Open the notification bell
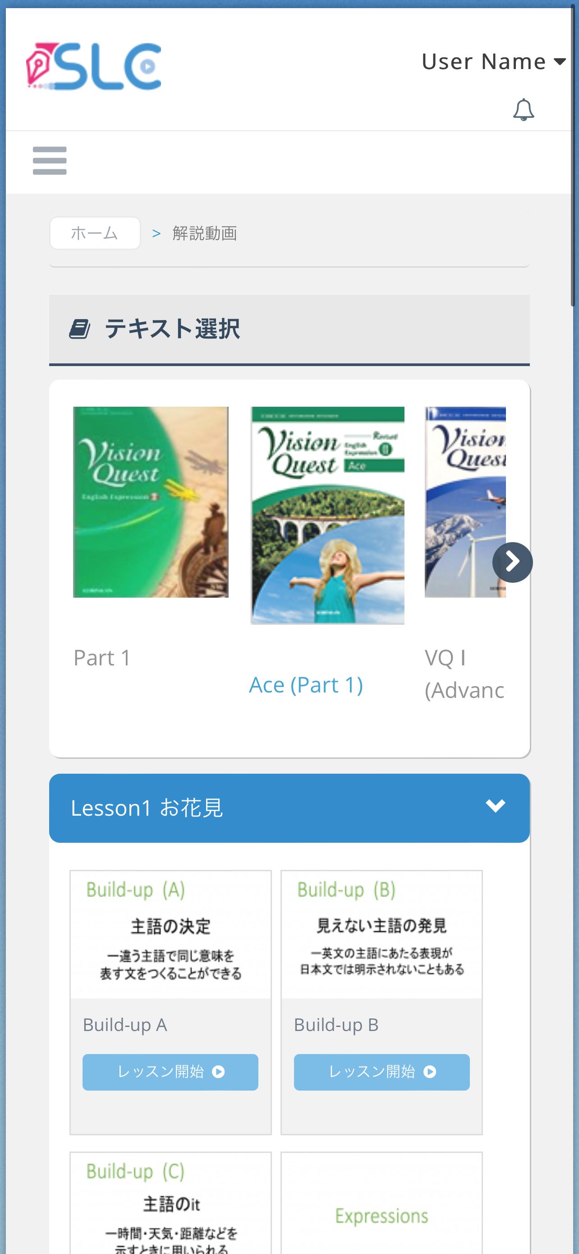The height and width of the screenshot is (1254, 579). 524,110
